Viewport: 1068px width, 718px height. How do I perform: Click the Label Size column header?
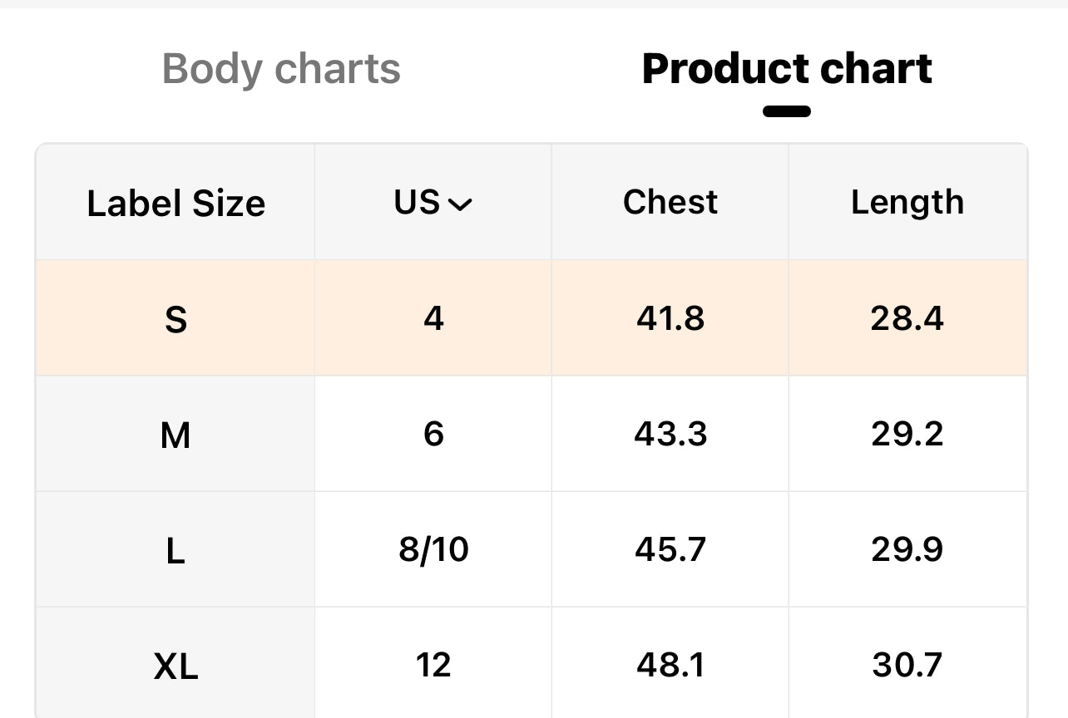(x=176, y=204)
